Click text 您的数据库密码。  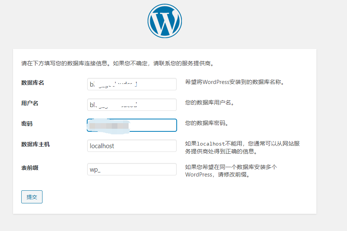coord(207,123)
